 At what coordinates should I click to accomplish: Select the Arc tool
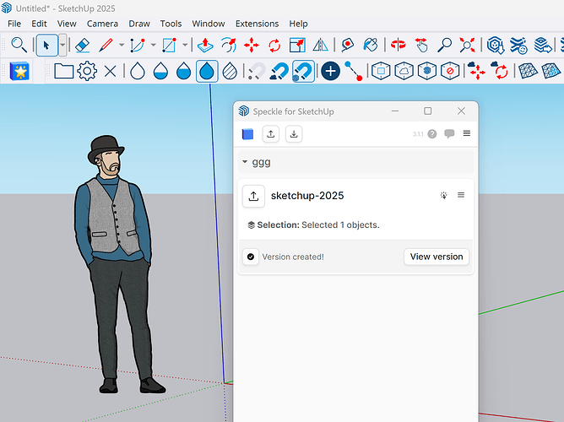click(x=138, y=46)
